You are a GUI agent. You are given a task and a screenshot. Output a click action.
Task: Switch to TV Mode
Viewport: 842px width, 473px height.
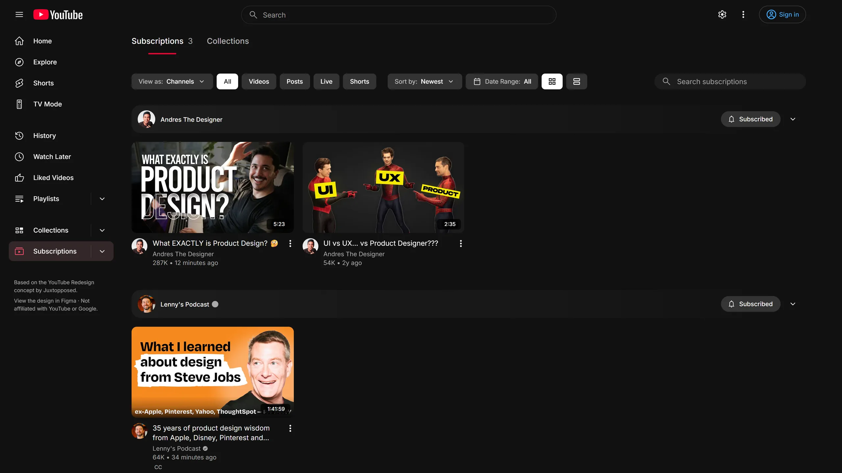pyautogui.click(x=61, y=104)
